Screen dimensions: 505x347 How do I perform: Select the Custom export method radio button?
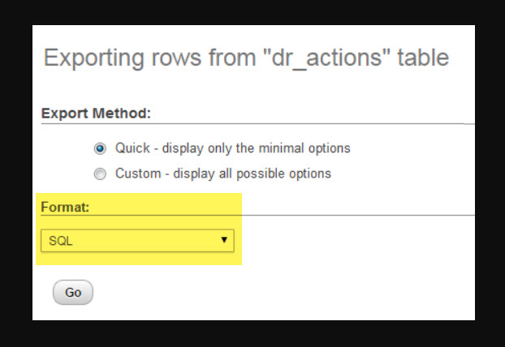point(100,173)
